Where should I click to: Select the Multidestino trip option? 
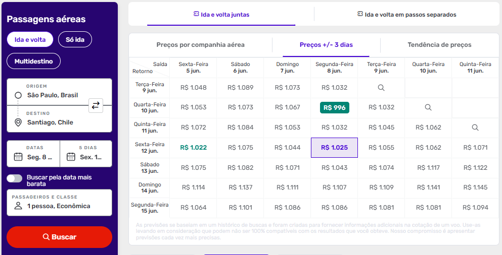33,61
